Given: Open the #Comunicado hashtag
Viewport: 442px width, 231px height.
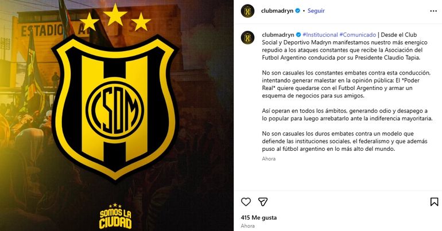Looking at the screenshot, I should click(358, 34).
